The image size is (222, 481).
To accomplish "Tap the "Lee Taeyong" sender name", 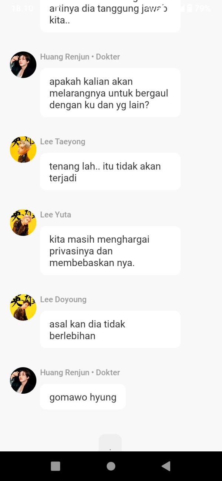I will pyautogui.click(x=63, y=142).
